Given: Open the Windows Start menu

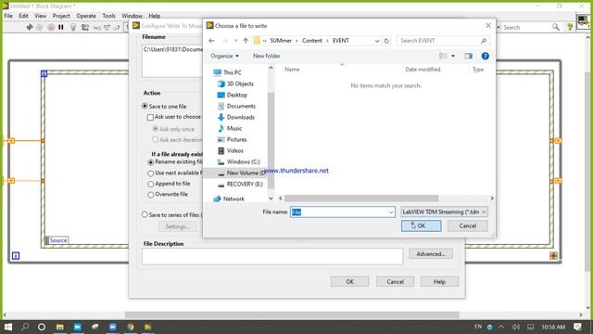Looking at the screenshot, I should pos(8,327).
